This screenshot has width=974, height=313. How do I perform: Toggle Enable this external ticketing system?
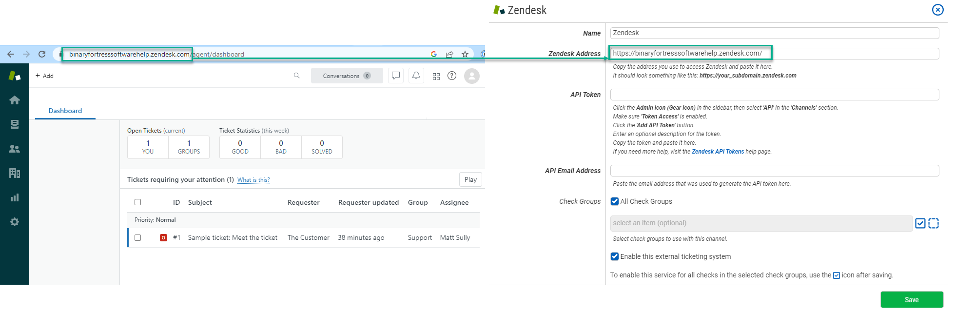pos(615,256)
